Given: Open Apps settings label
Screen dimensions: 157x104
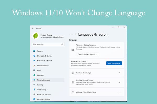Looking at the screenshot, I should (x=39, y=70).
